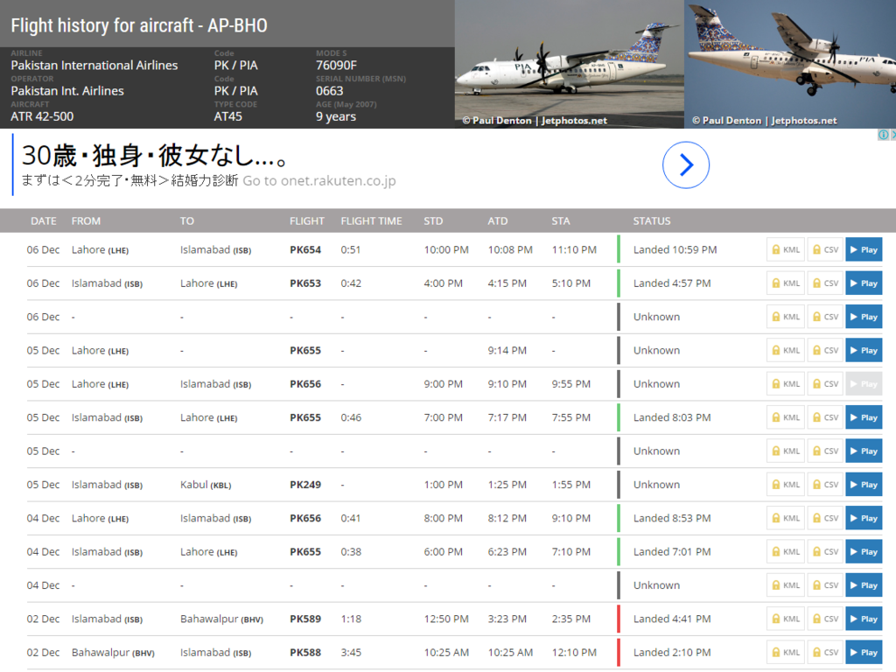The image size is (896, 672).
Task: Select status text Landed 4:41 PM
Action: click(x=672, y=619)
